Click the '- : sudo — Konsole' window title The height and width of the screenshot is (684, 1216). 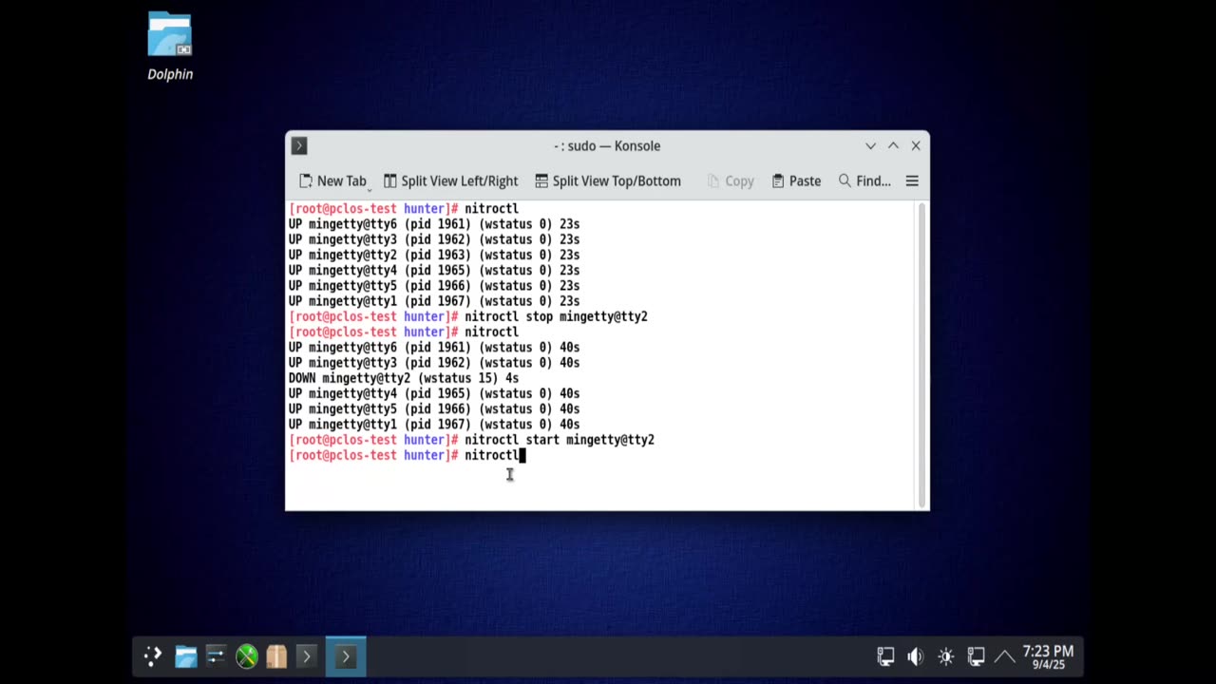click(x=607, y=145)
